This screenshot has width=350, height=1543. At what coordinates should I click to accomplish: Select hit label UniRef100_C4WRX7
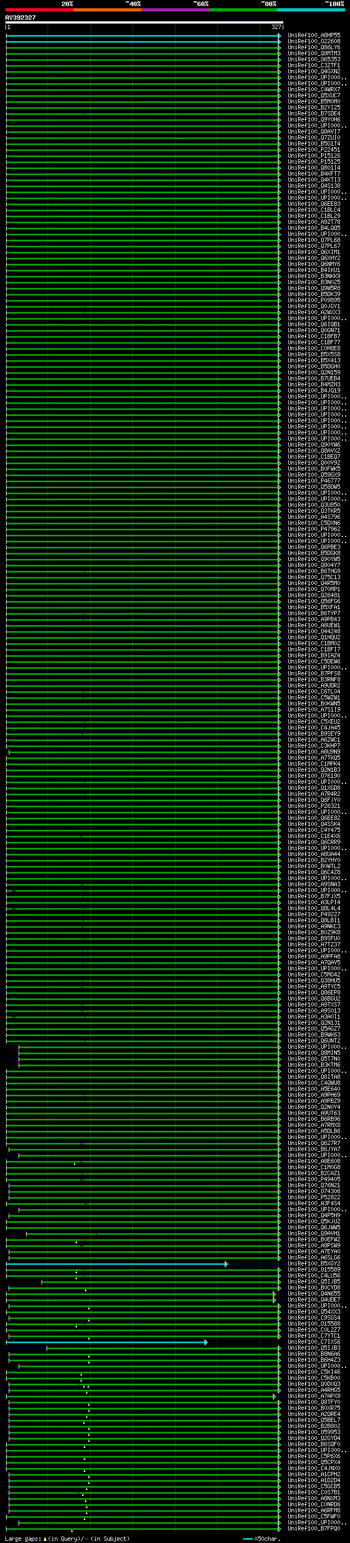314,89
